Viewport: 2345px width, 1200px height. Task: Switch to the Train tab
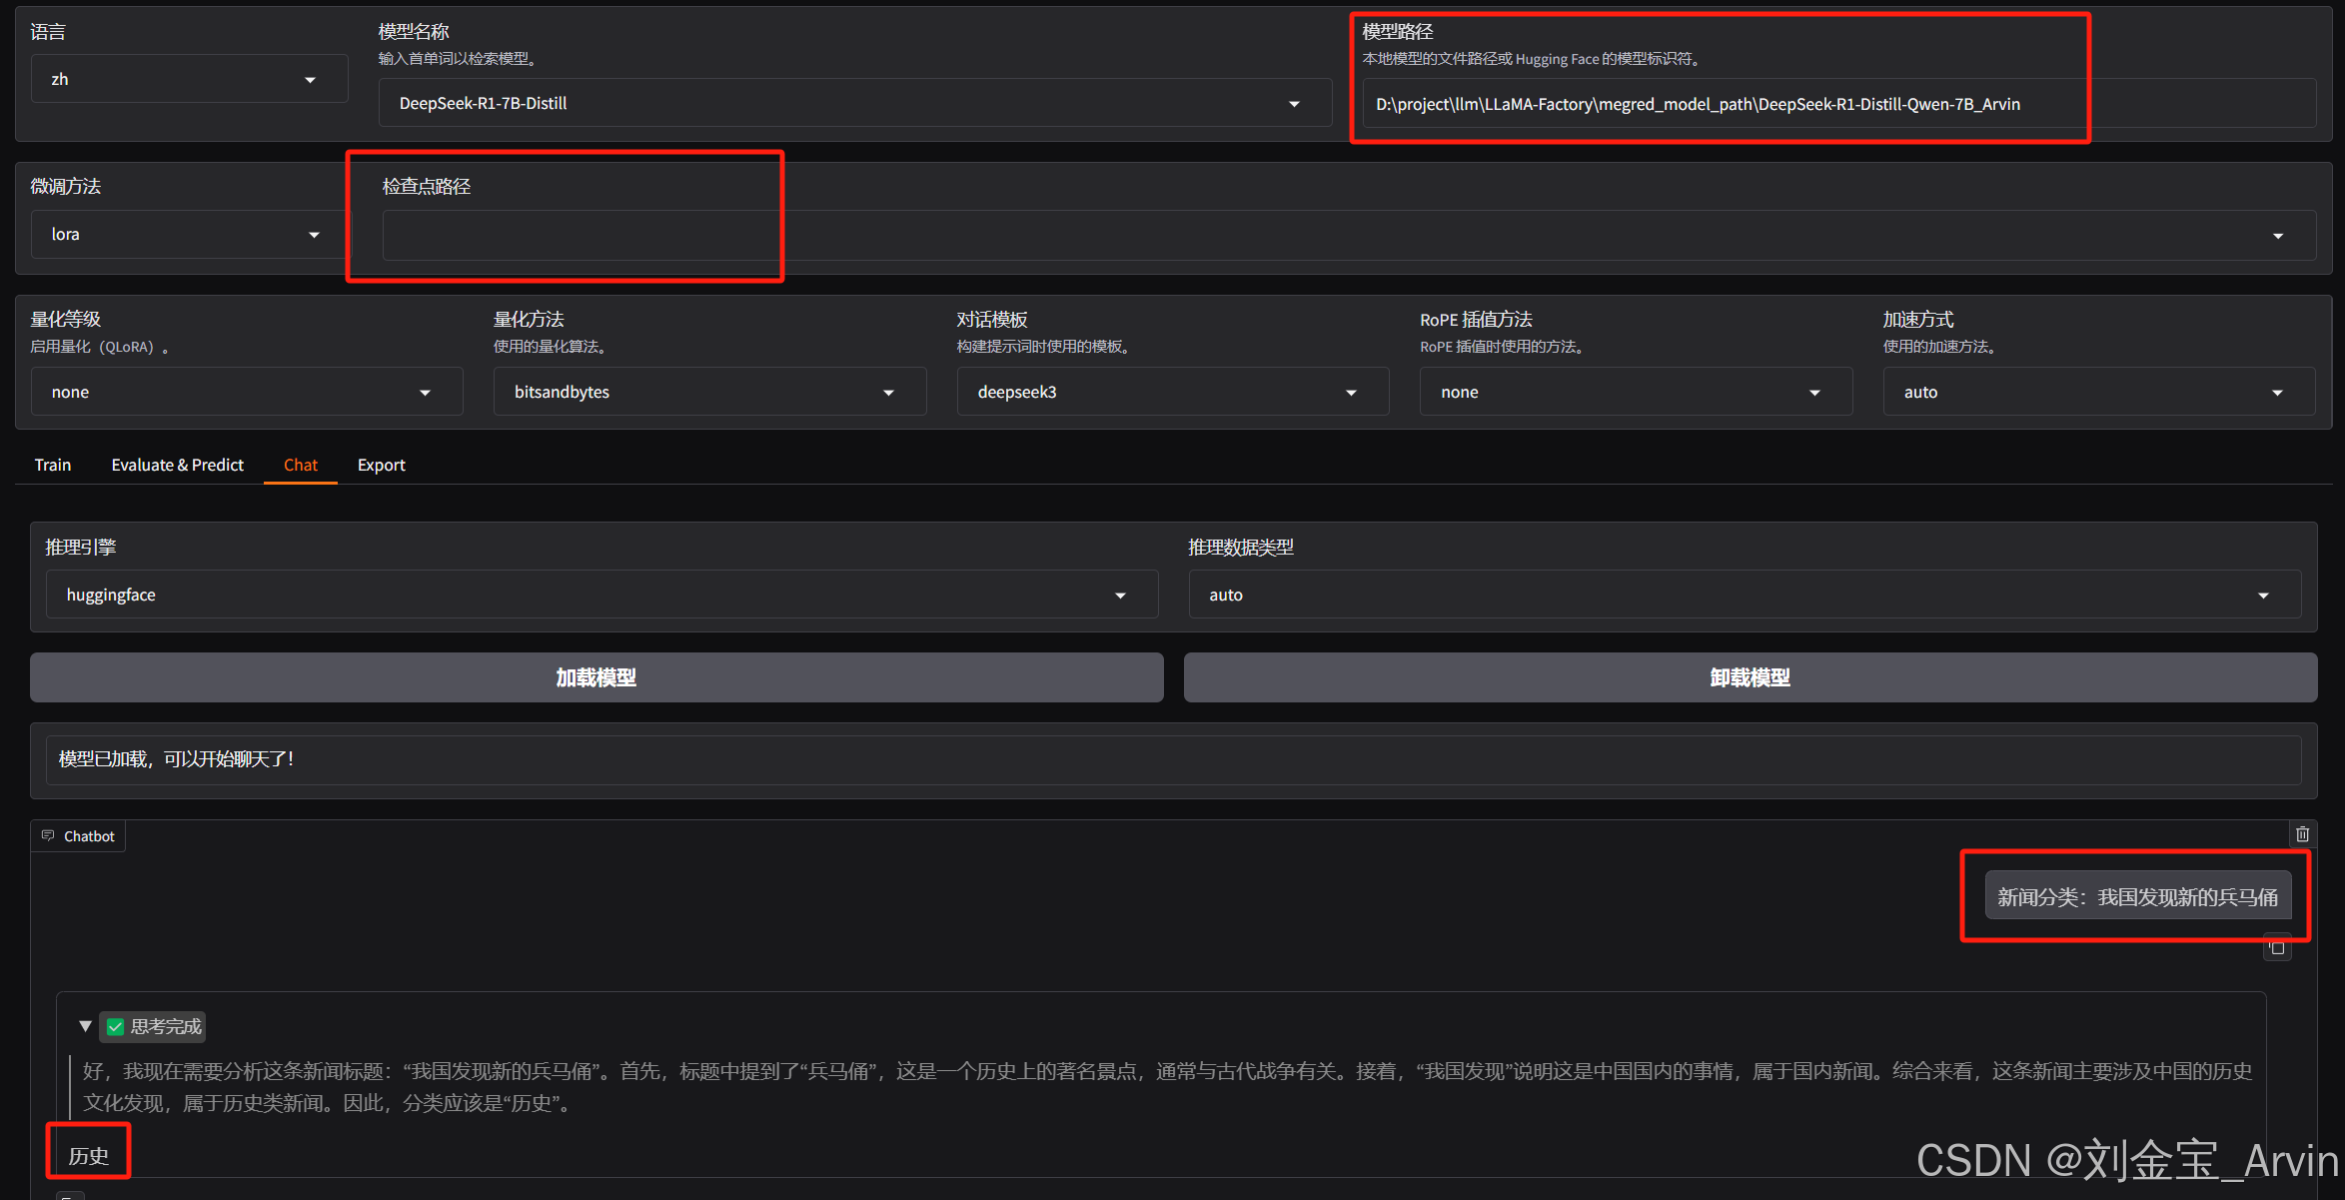click(53, 465)
